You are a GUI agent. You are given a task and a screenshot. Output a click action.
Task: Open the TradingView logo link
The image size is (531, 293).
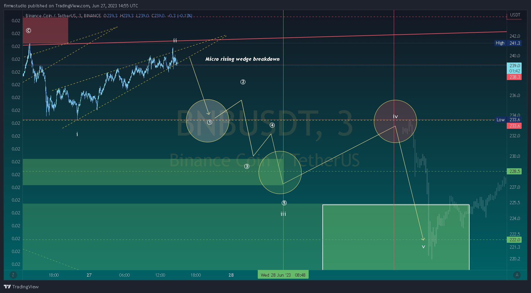[x=21, y=287]
